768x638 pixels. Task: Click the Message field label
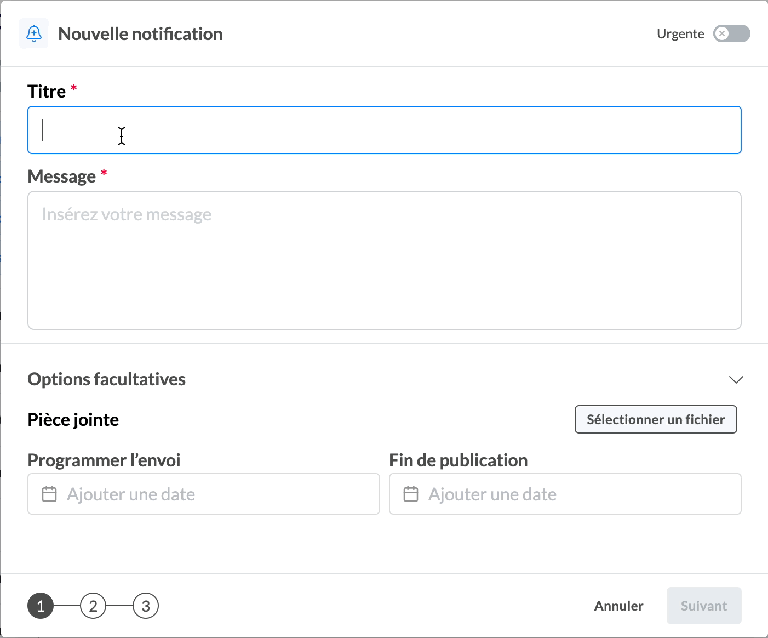(62, 176)
